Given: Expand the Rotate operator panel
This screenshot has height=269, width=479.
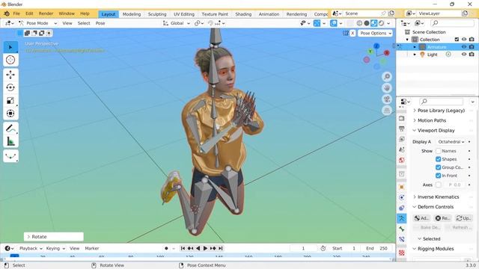Looking at the screenshot, I should 54,237.
